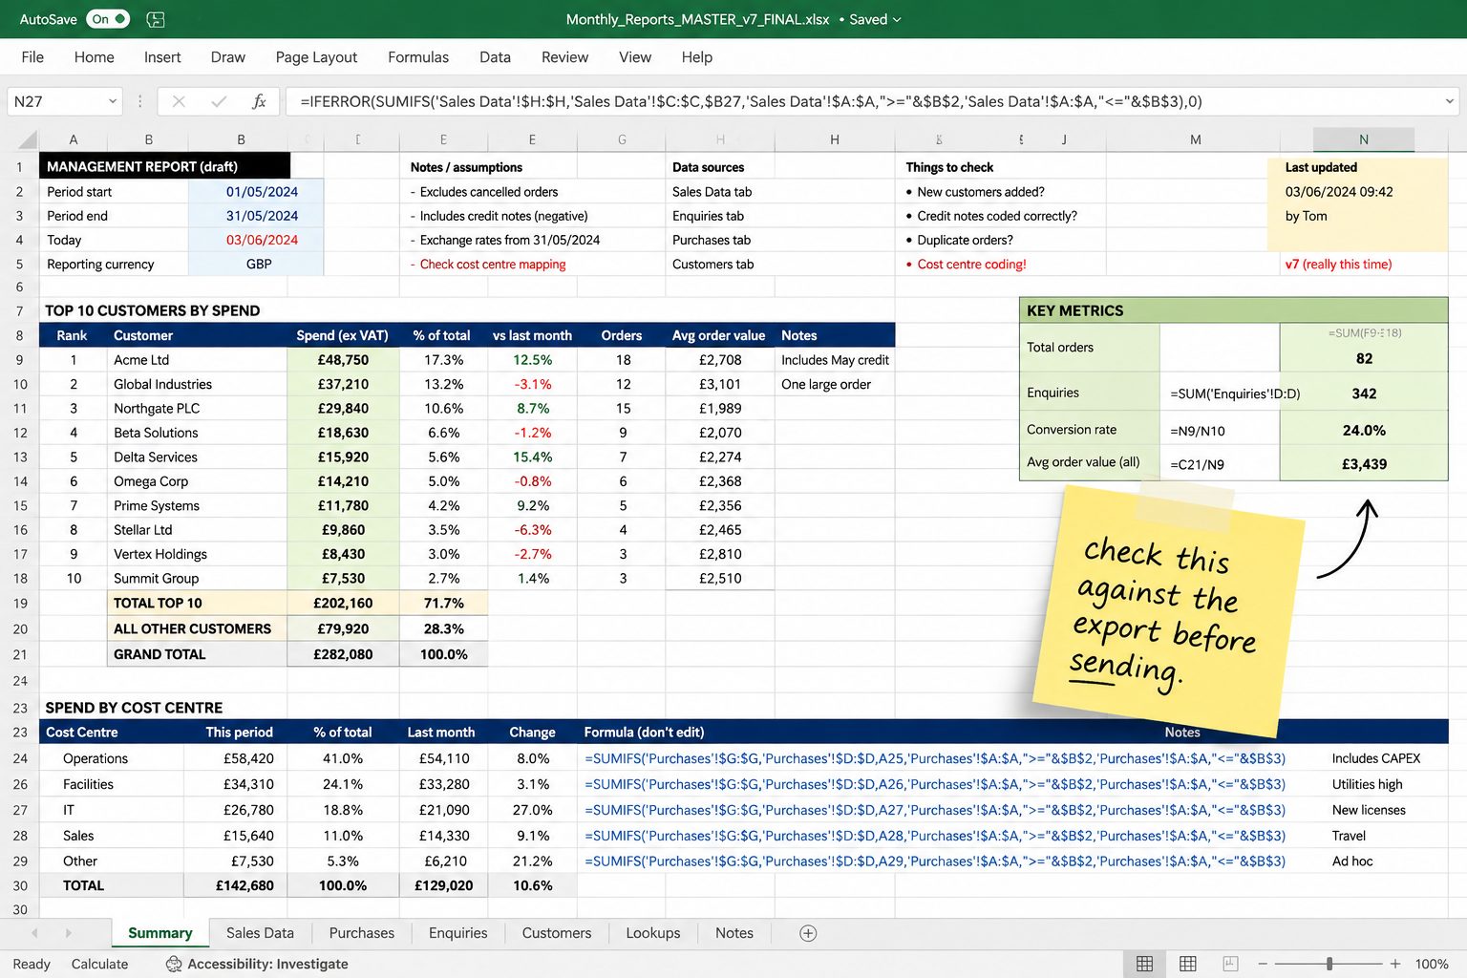Open zoom dialog via 100% label
The image size is (1467, 978).
click(1432, 964)
